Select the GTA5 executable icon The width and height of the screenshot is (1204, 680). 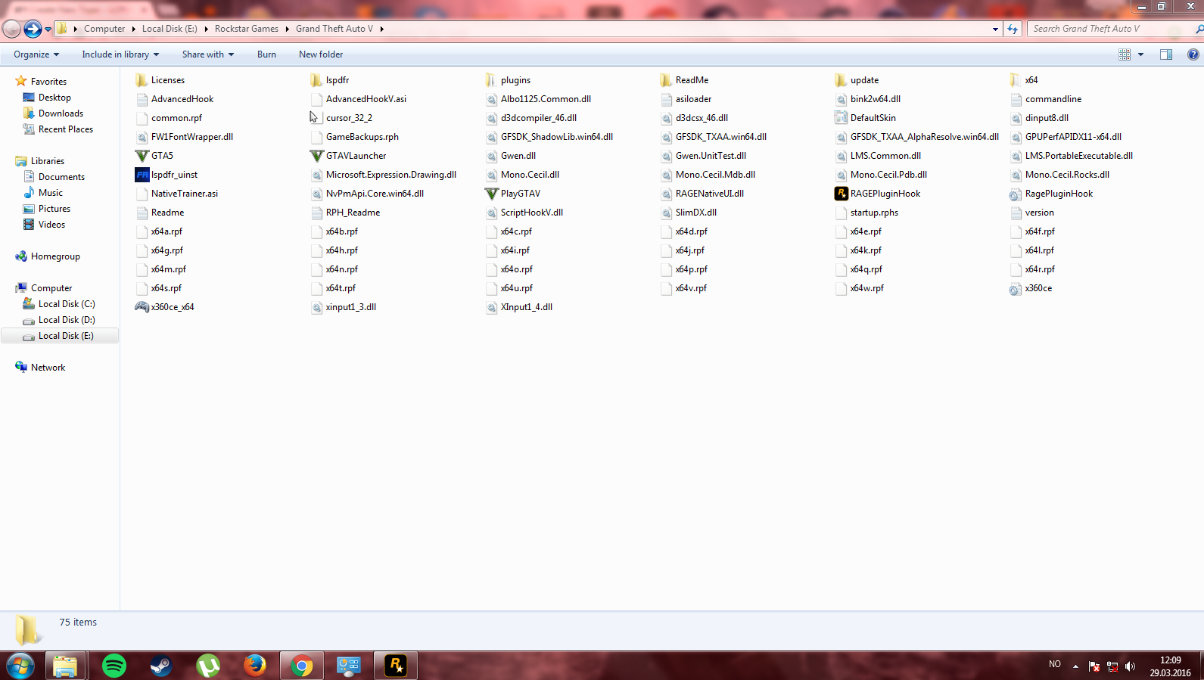coord(142,156)
